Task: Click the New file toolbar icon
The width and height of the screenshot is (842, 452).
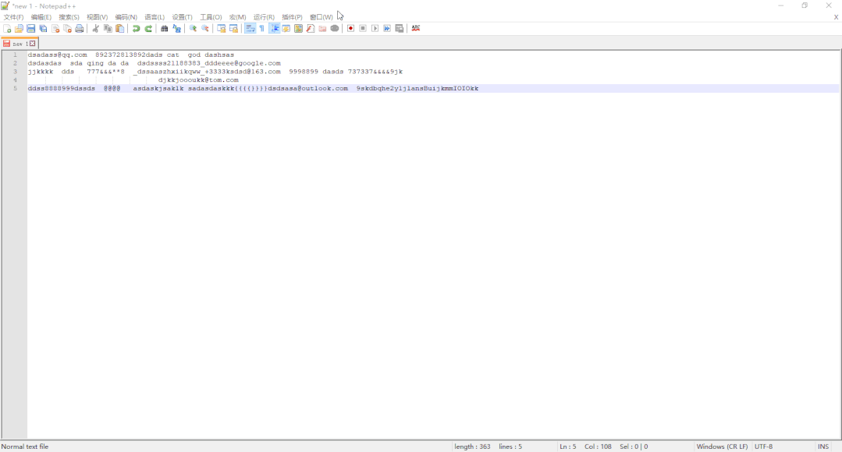Action: (7, 28)
